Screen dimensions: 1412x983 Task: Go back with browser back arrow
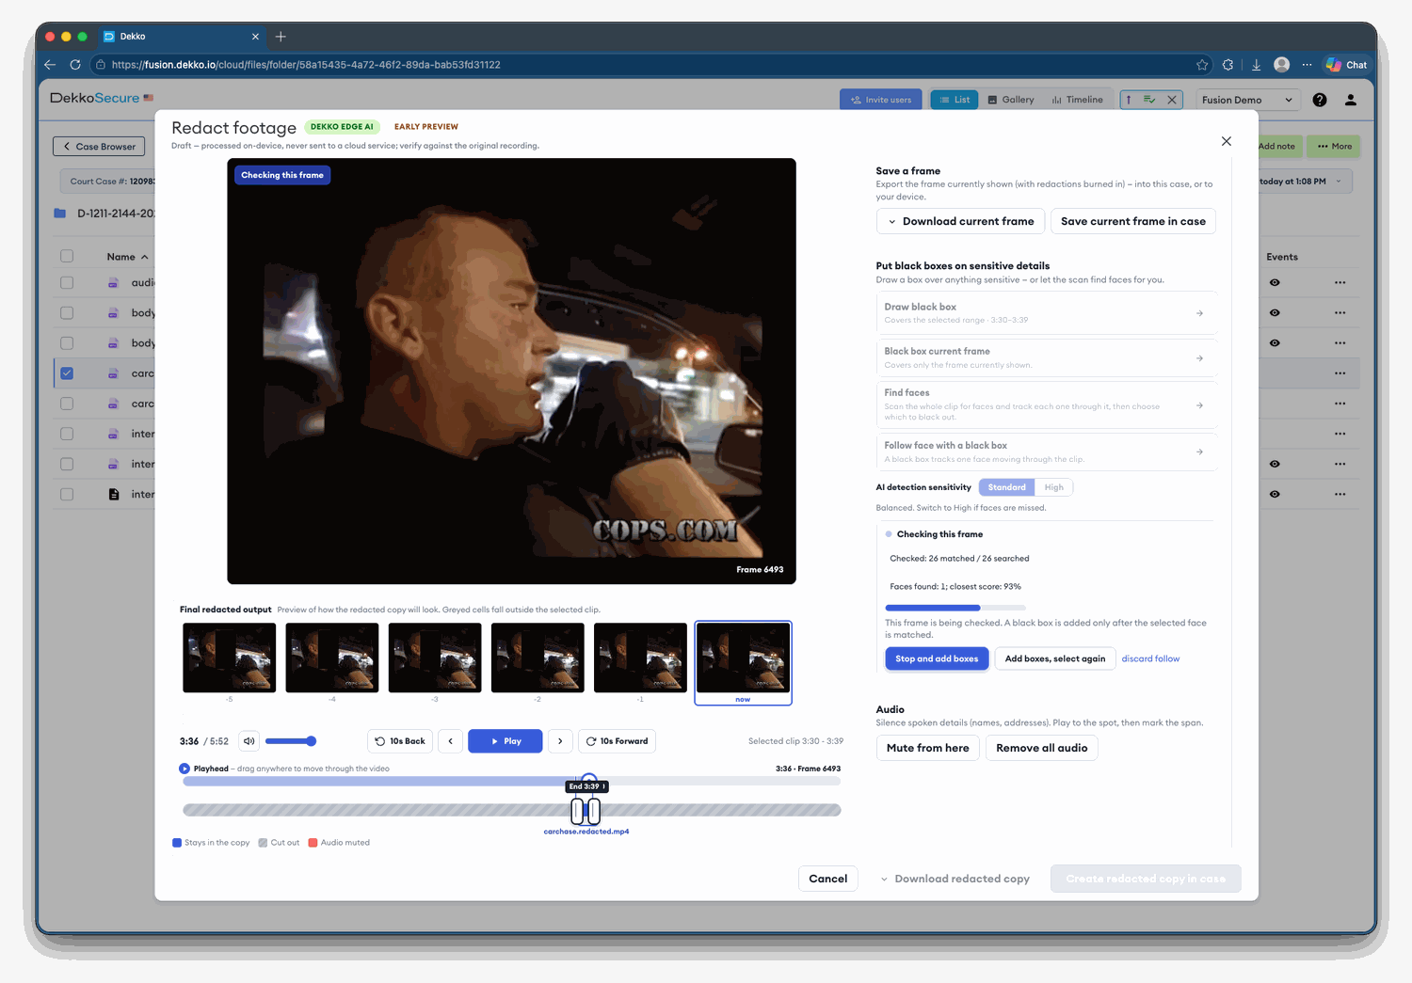click(50, 65)
